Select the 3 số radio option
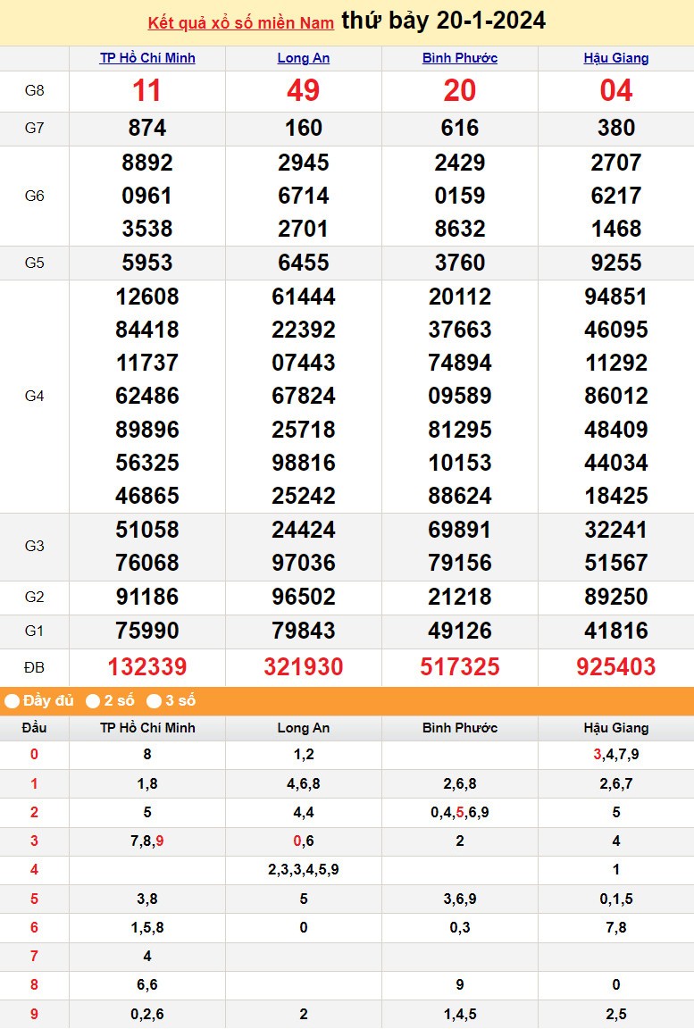The height and width of the screenshot is (1029, 694). [155, 701]
